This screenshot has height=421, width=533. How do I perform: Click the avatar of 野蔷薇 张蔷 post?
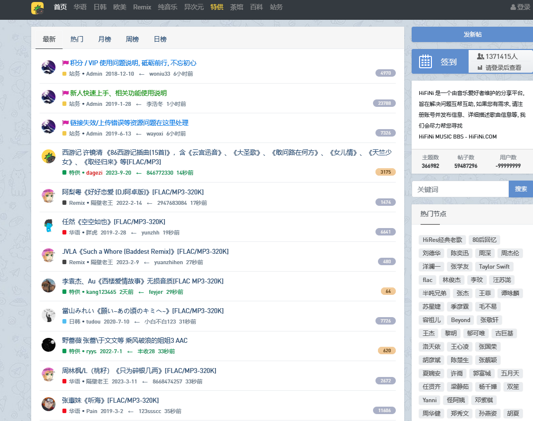coord(48,345)
